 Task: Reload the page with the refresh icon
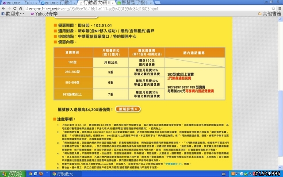(15, 8)
